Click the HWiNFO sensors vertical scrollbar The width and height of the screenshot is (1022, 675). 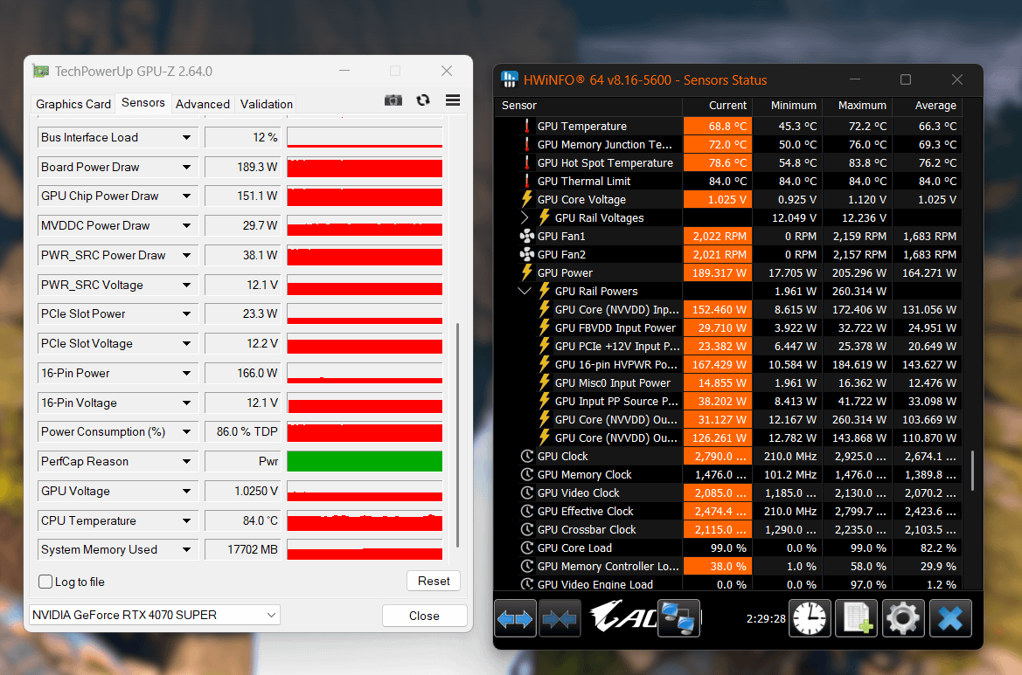(972, 470)
